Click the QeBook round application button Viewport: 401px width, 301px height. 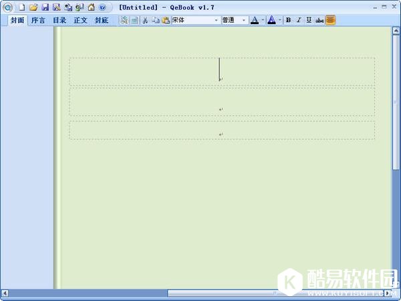7,7
